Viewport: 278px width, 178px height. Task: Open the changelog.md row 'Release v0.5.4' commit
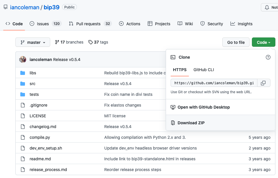pyautogui.click(x=118, y=127)
